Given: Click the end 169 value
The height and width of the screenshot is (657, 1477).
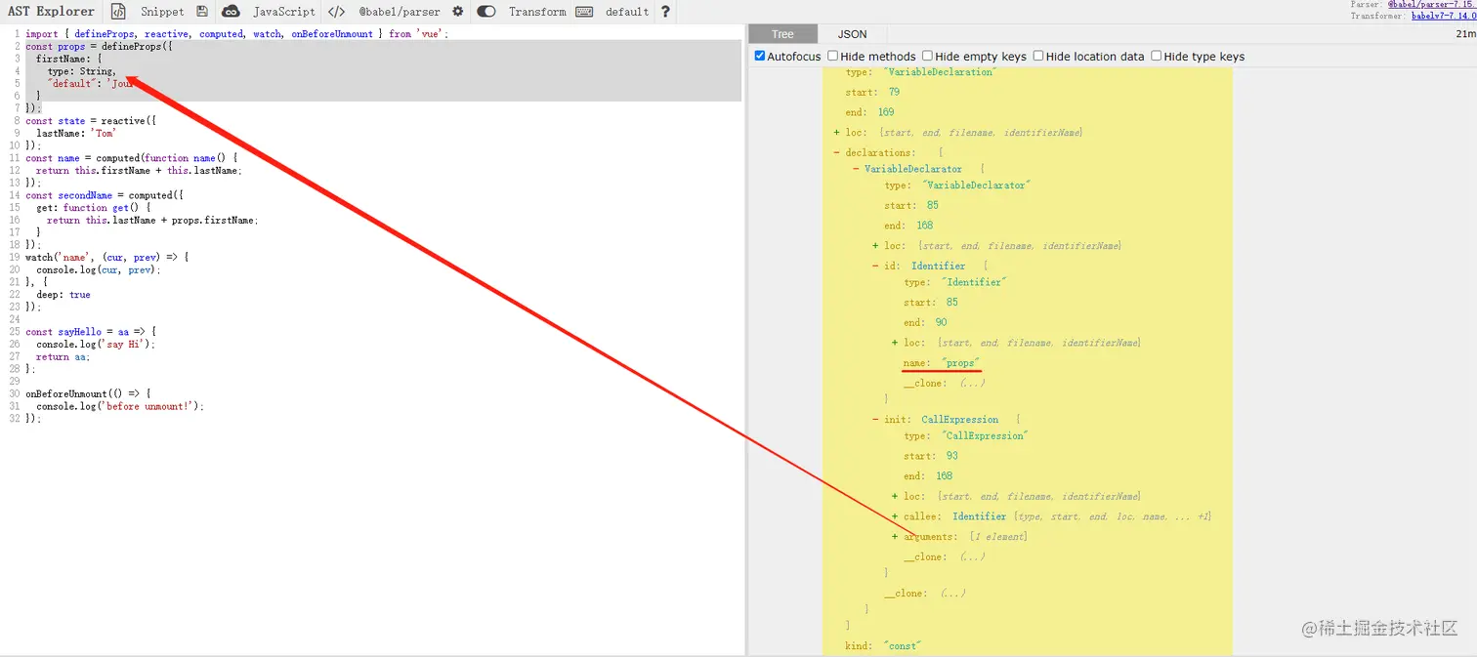Looking at the screenshot, I should pyautogui.click(x=886, y=112).
